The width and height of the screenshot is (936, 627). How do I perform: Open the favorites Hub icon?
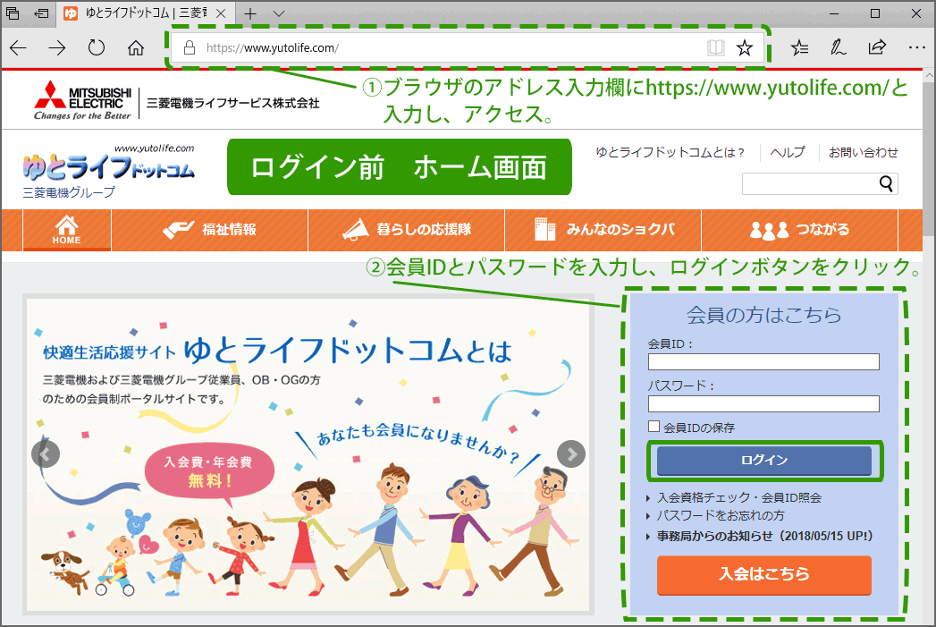pyautogui.click(x=799, y=47)
